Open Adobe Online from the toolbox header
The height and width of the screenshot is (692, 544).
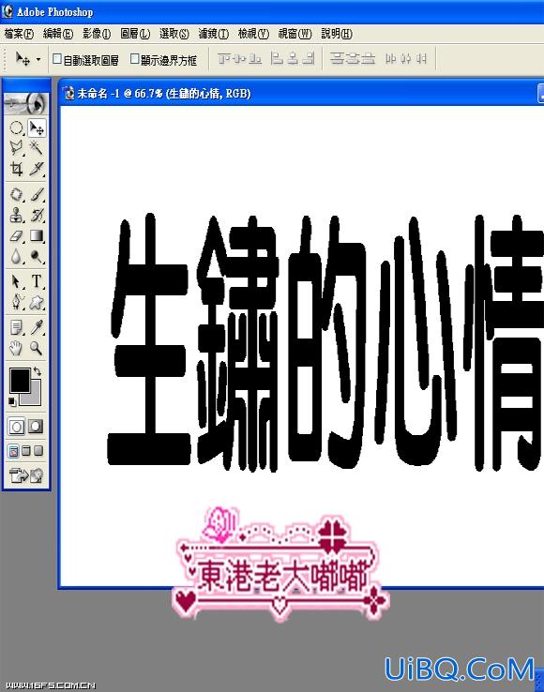point(26,103)
